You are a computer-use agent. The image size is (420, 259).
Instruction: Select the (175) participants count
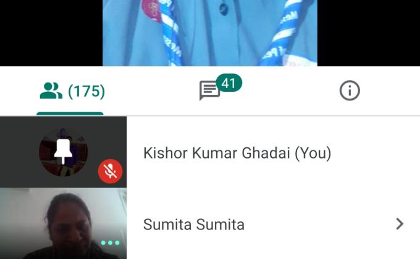(x=86, y=91)
